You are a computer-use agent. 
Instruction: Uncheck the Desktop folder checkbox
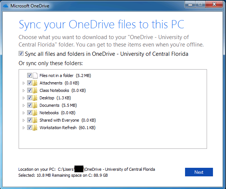click(x=29, y=98)
